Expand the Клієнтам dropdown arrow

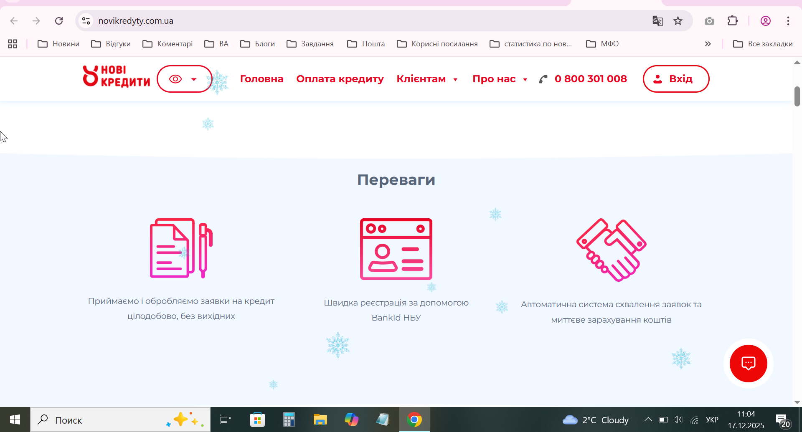pos(455,80)
